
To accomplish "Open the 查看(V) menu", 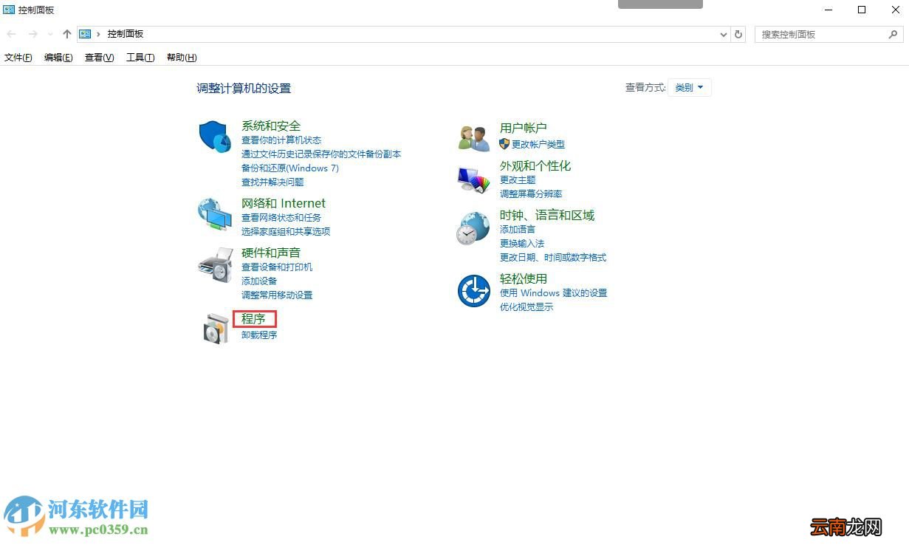I will pos(100,58).
